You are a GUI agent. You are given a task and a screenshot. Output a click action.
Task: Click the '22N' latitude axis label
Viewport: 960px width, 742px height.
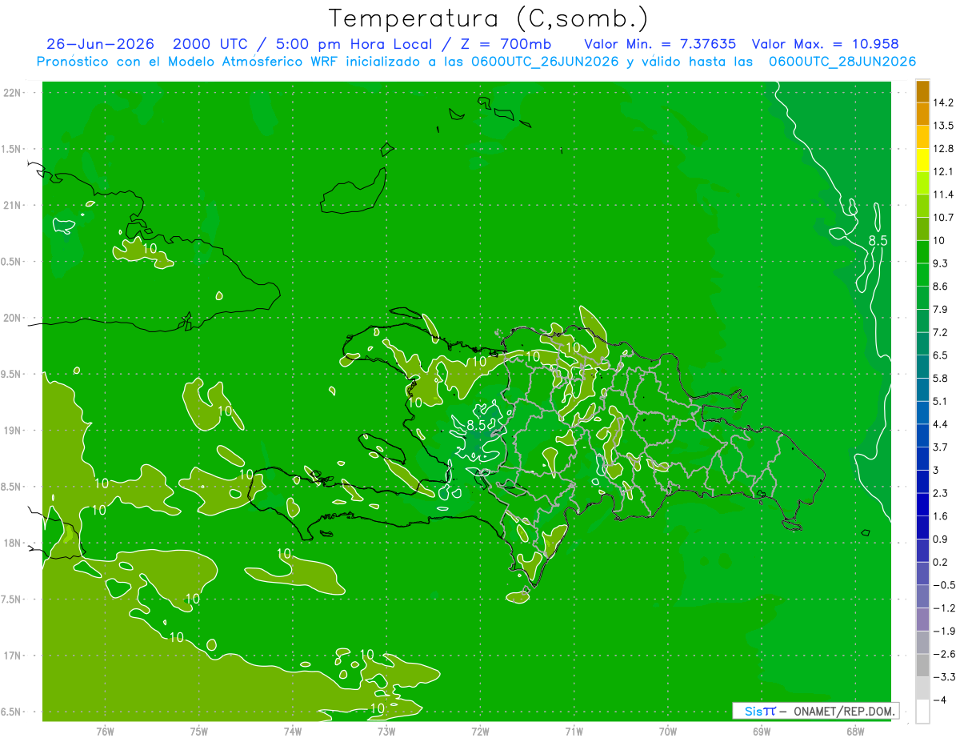click(14, 93)
